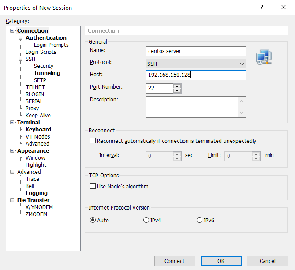Decrease the Port Number with down arrow
Viewport: 295px width, 270px height.
click(x=177, y=90)
